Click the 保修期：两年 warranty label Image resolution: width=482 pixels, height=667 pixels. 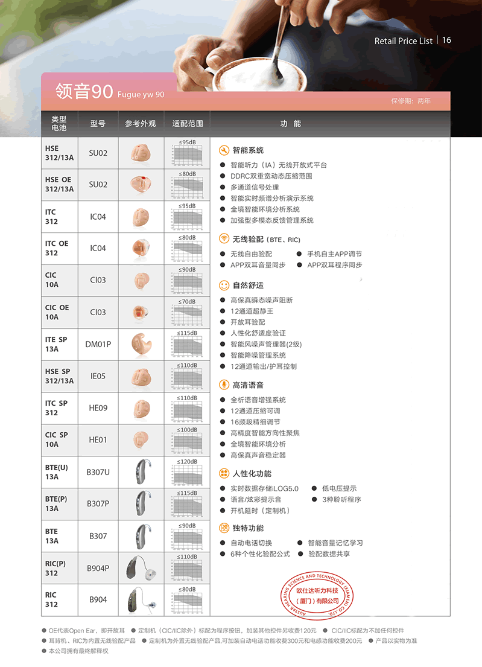click(x=411, y=101)
